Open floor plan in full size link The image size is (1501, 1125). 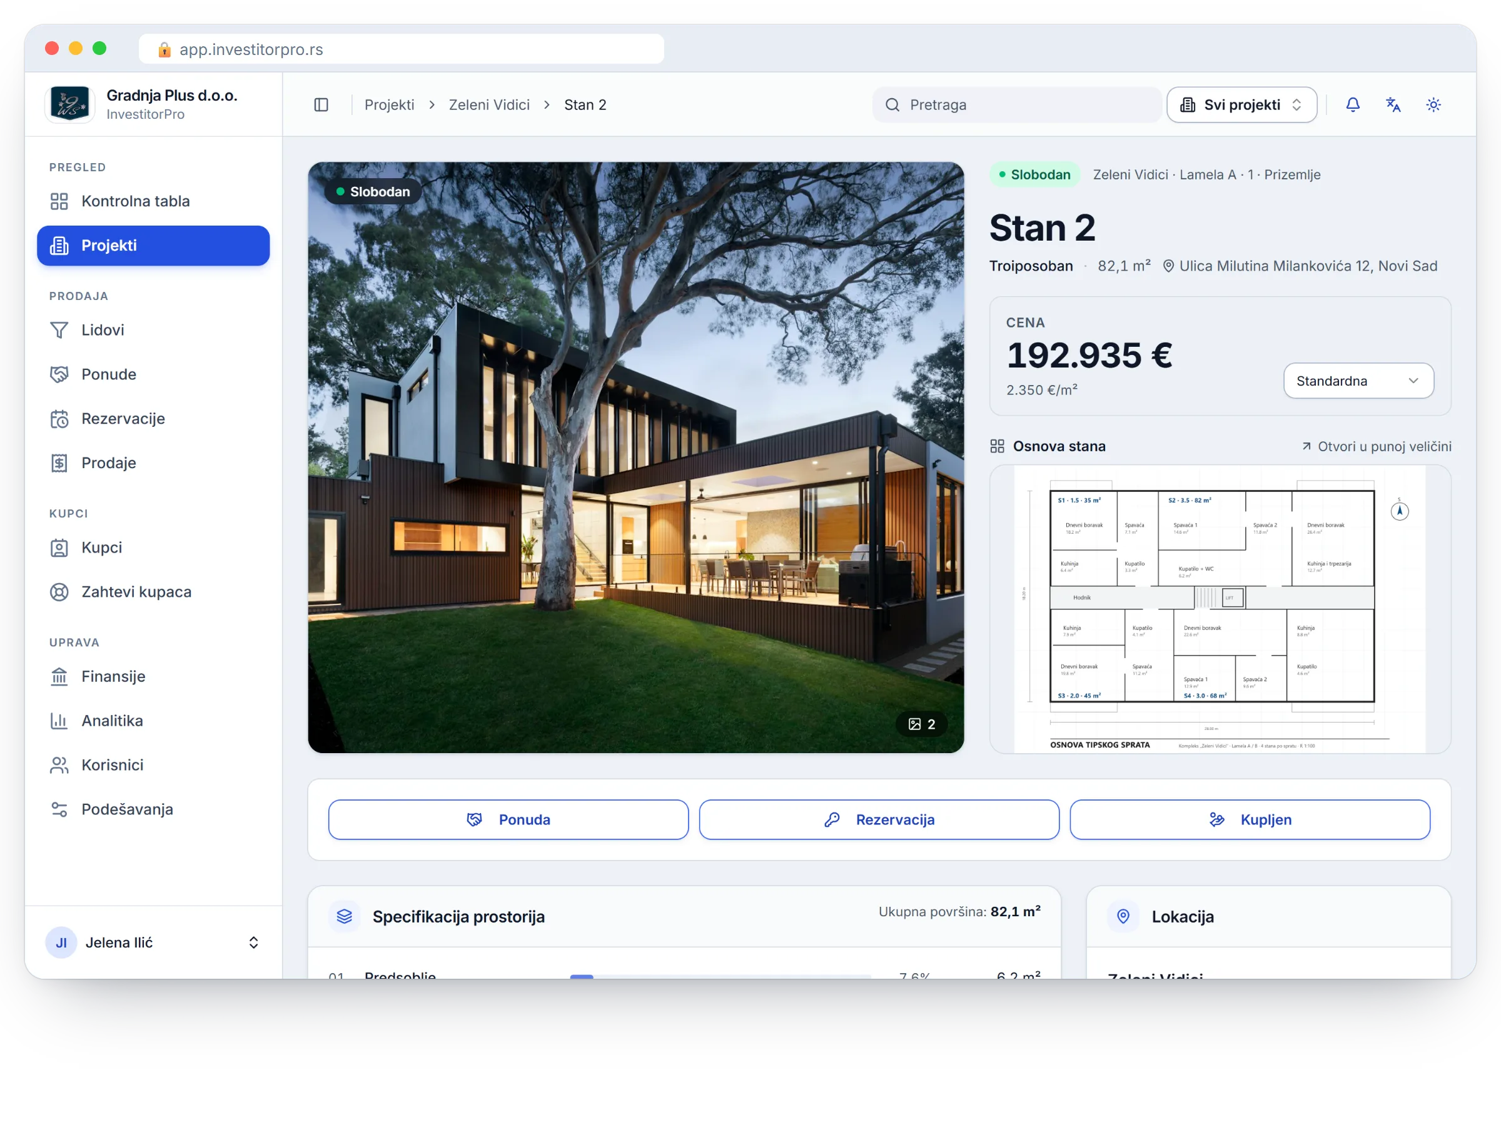click(1377, 446)
